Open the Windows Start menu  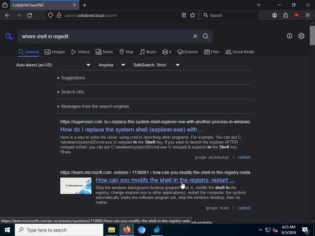coord(7,230)
